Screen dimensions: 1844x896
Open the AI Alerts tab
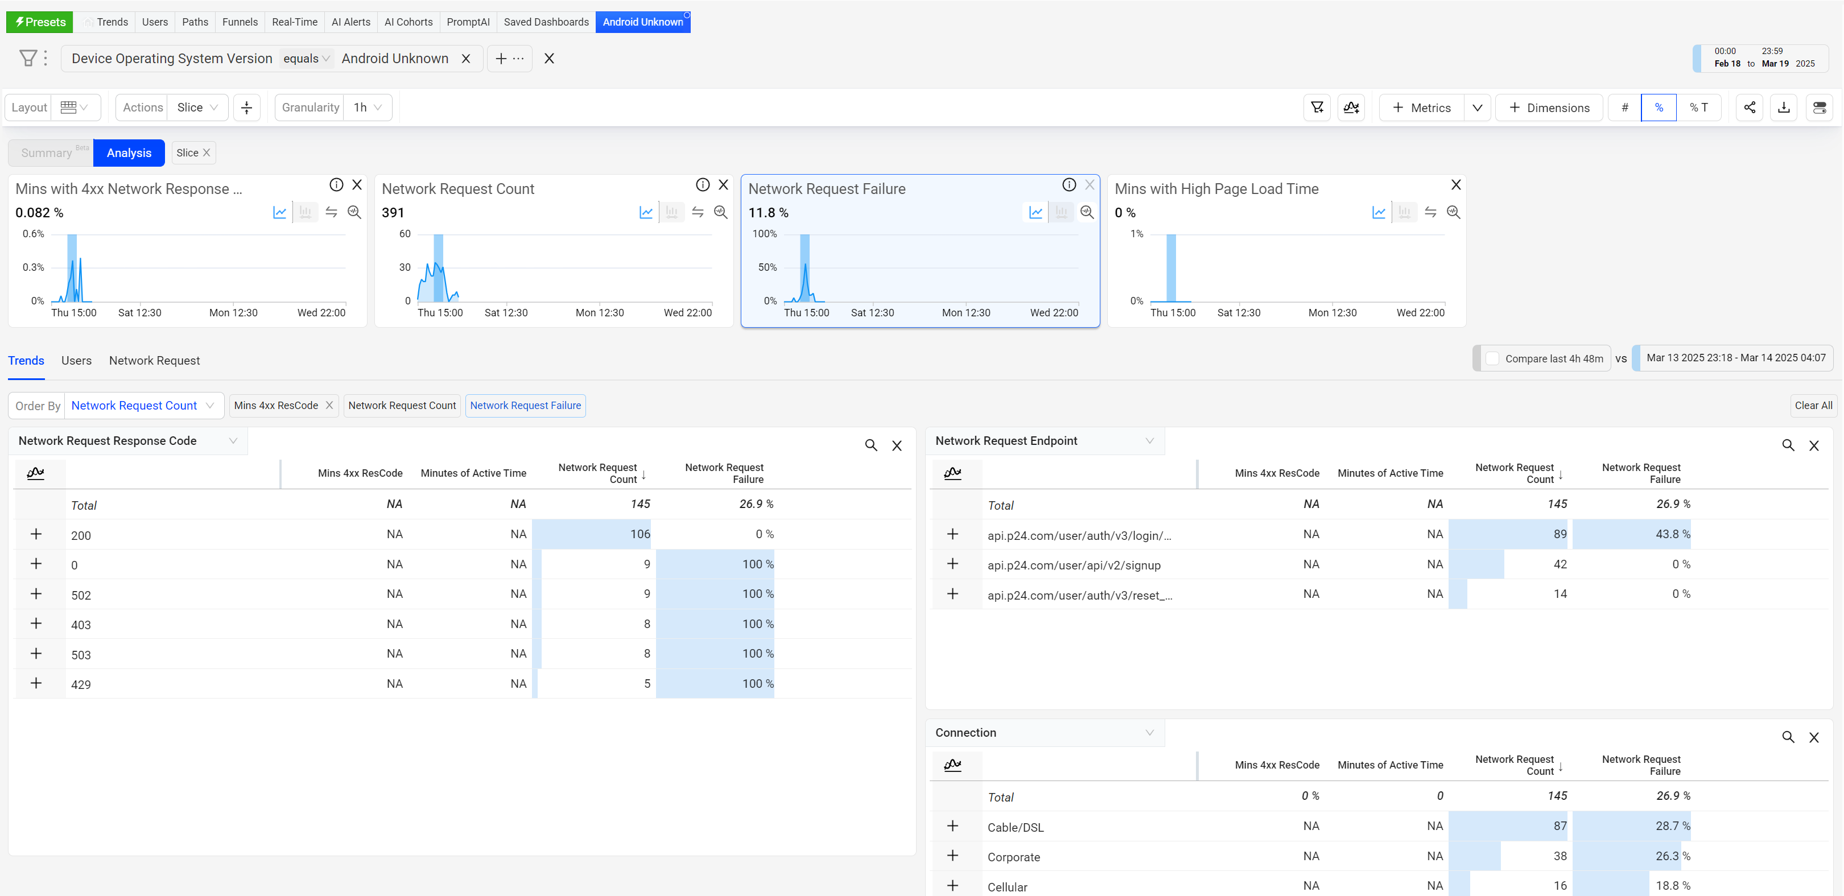click(x=350, y=22)
